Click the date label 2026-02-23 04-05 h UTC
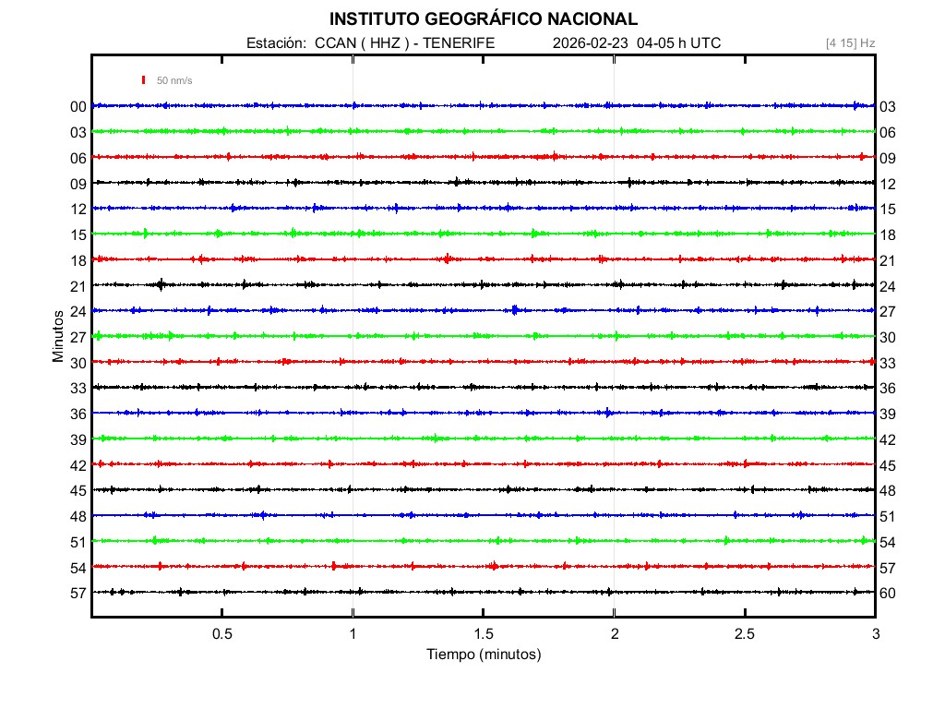Viewport: 945px width, 709px height. (x=635, y=42)
